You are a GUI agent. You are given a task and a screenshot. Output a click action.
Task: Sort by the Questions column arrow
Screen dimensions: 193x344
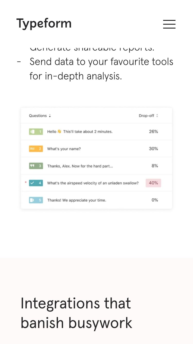pyautogui.click(x=50, y=116)
